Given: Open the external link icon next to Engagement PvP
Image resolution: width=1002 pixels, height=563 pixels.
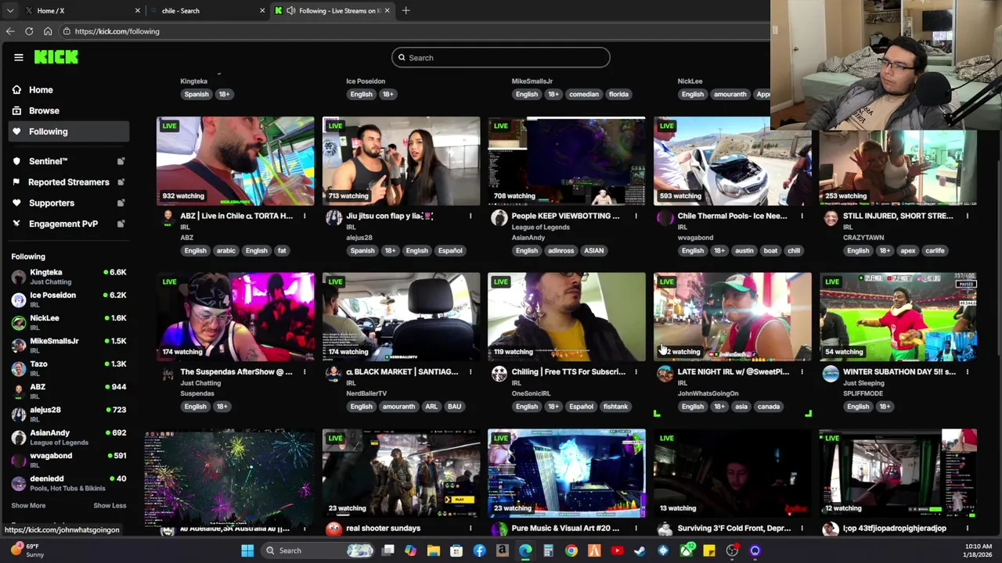Looking at the screenshot, I should tap(121, 224).
